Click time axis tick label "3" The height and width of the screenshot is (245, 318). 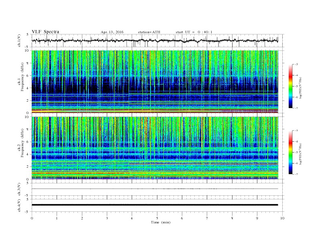pos(107,218)
